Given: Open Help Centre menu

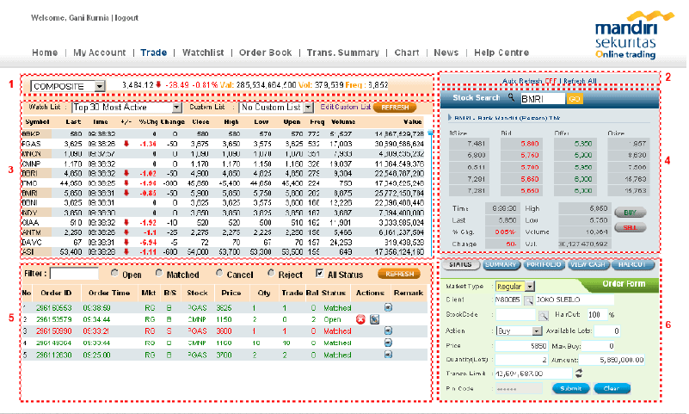Looking at the screenshot, I should 501,53.
